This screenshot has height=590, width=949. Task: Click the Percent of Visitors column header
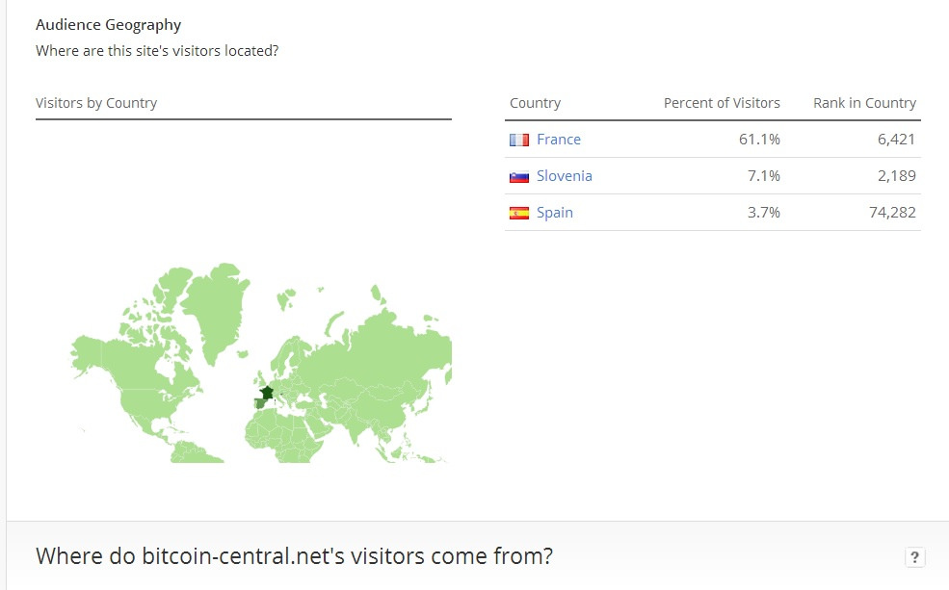[x=722, y=103]
